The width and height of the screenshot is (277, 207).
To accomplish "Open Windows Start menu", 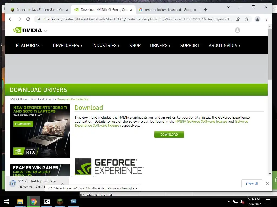I will pos(6,202).
